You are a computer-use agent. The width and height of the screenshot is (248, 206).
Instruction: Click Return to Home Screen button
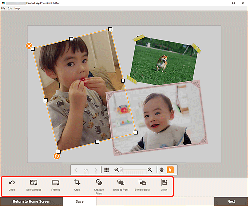click(x=31, y=201)
